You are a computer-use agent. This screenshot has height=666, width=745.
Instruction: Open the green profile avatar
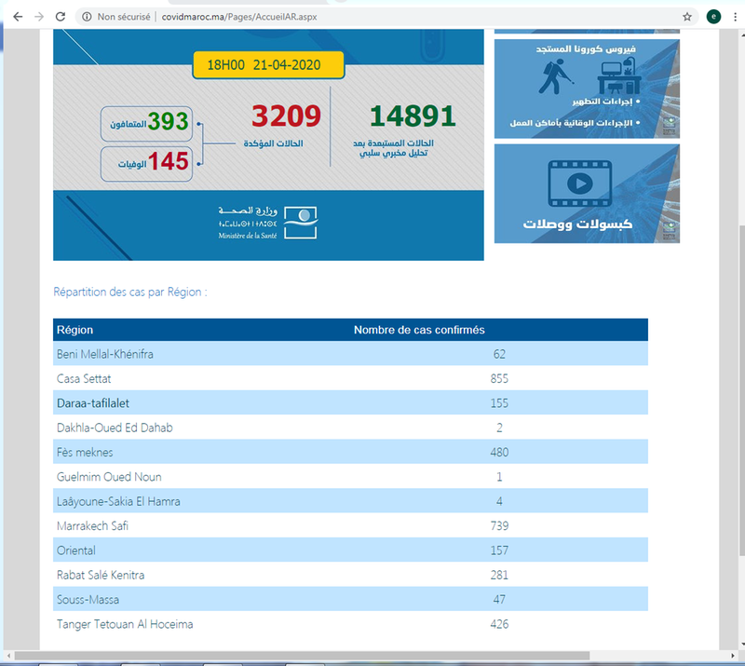[x=714, y=17]
